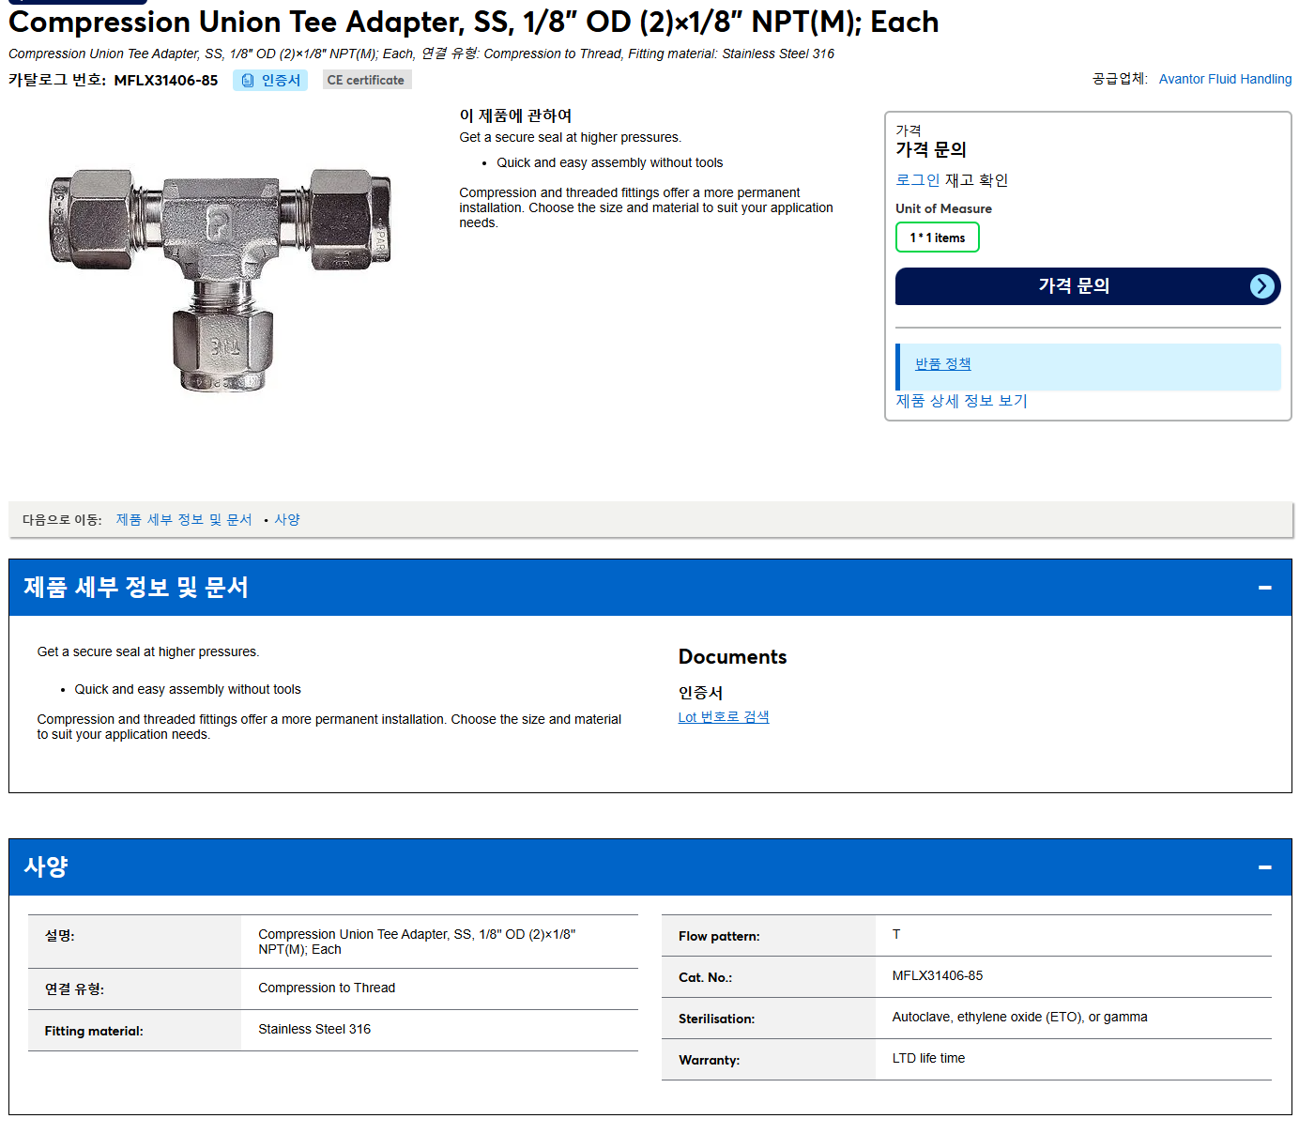Click the tee adapter product image
1299x1134 pixels.
(221, 279)
